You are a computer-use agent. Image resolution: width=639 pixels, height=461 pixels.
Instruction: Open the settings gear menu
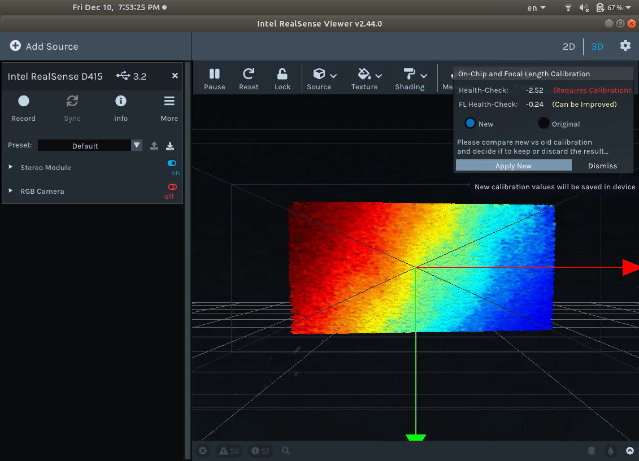click(625, 46)
